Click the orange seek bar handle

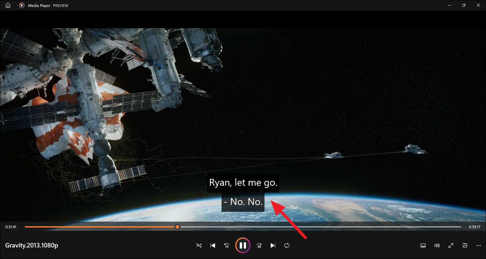click(x=177, y=227)
